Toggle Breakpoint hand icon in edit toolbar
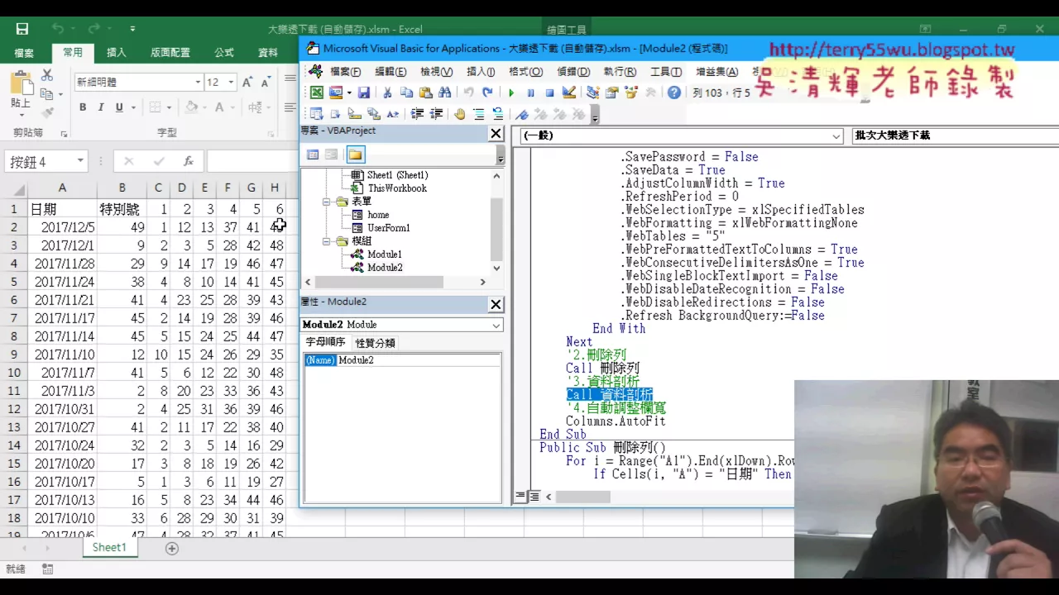 [460, 114]
